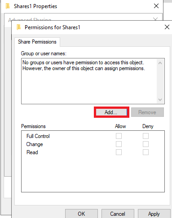Click the OK button
Screen dimensions: 172x218
click(81, 214)
